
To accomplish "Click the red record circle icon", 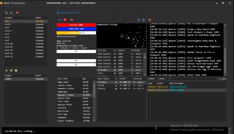I will coord(65,20).
